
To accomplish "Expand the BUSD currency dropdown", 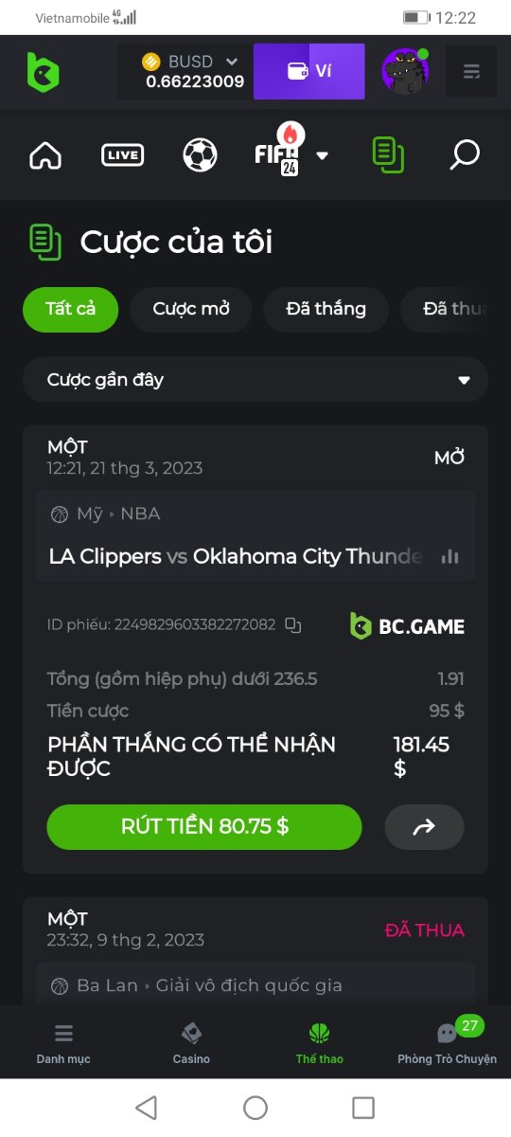I will coord(231,62).
